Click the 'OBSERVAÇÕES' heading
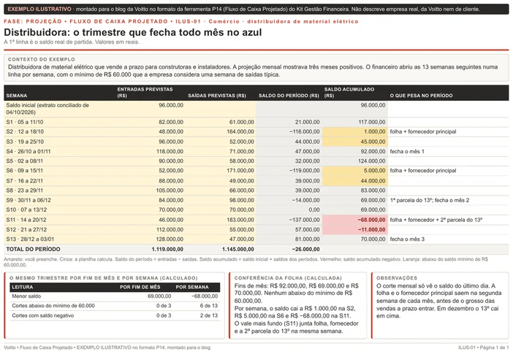Screen dimensions: 513x354 (x=397, y=278)
